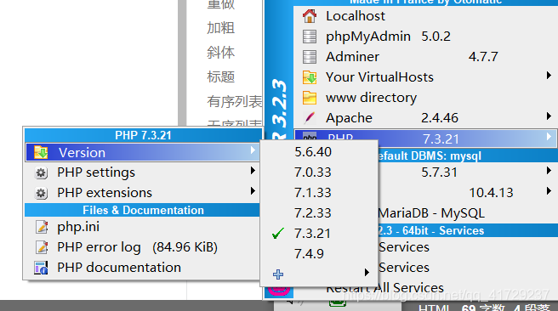Click the PHP documentation info icon

click(x=41, y=268)
